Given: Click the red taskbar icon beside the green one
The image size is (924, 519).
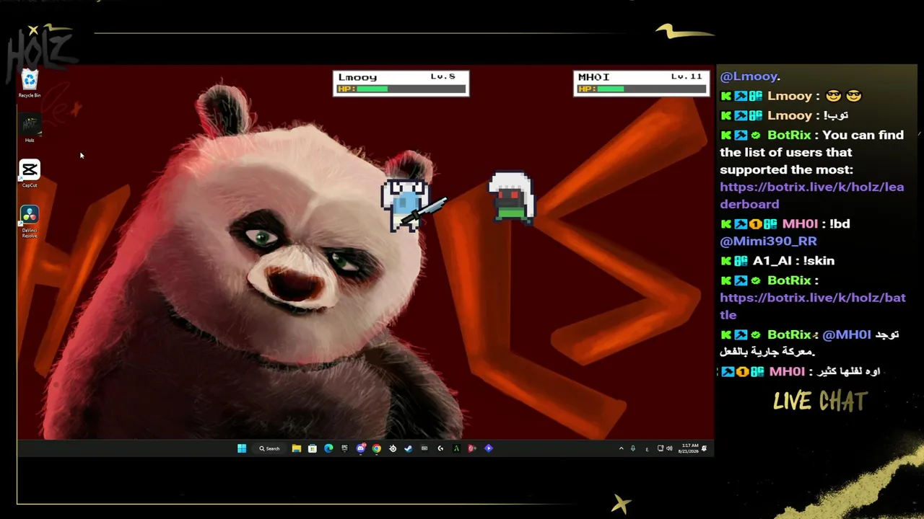Looking at the screenshot, I should (x=472, y=448).
